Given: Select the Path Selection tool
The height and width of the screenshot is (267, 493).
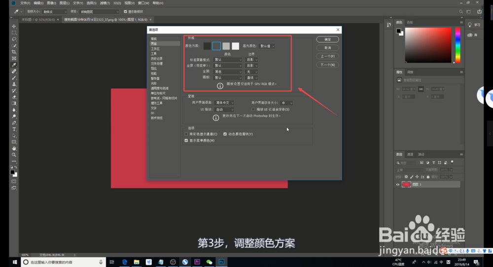Looking at the screenshot, I should tap(14, 135).
